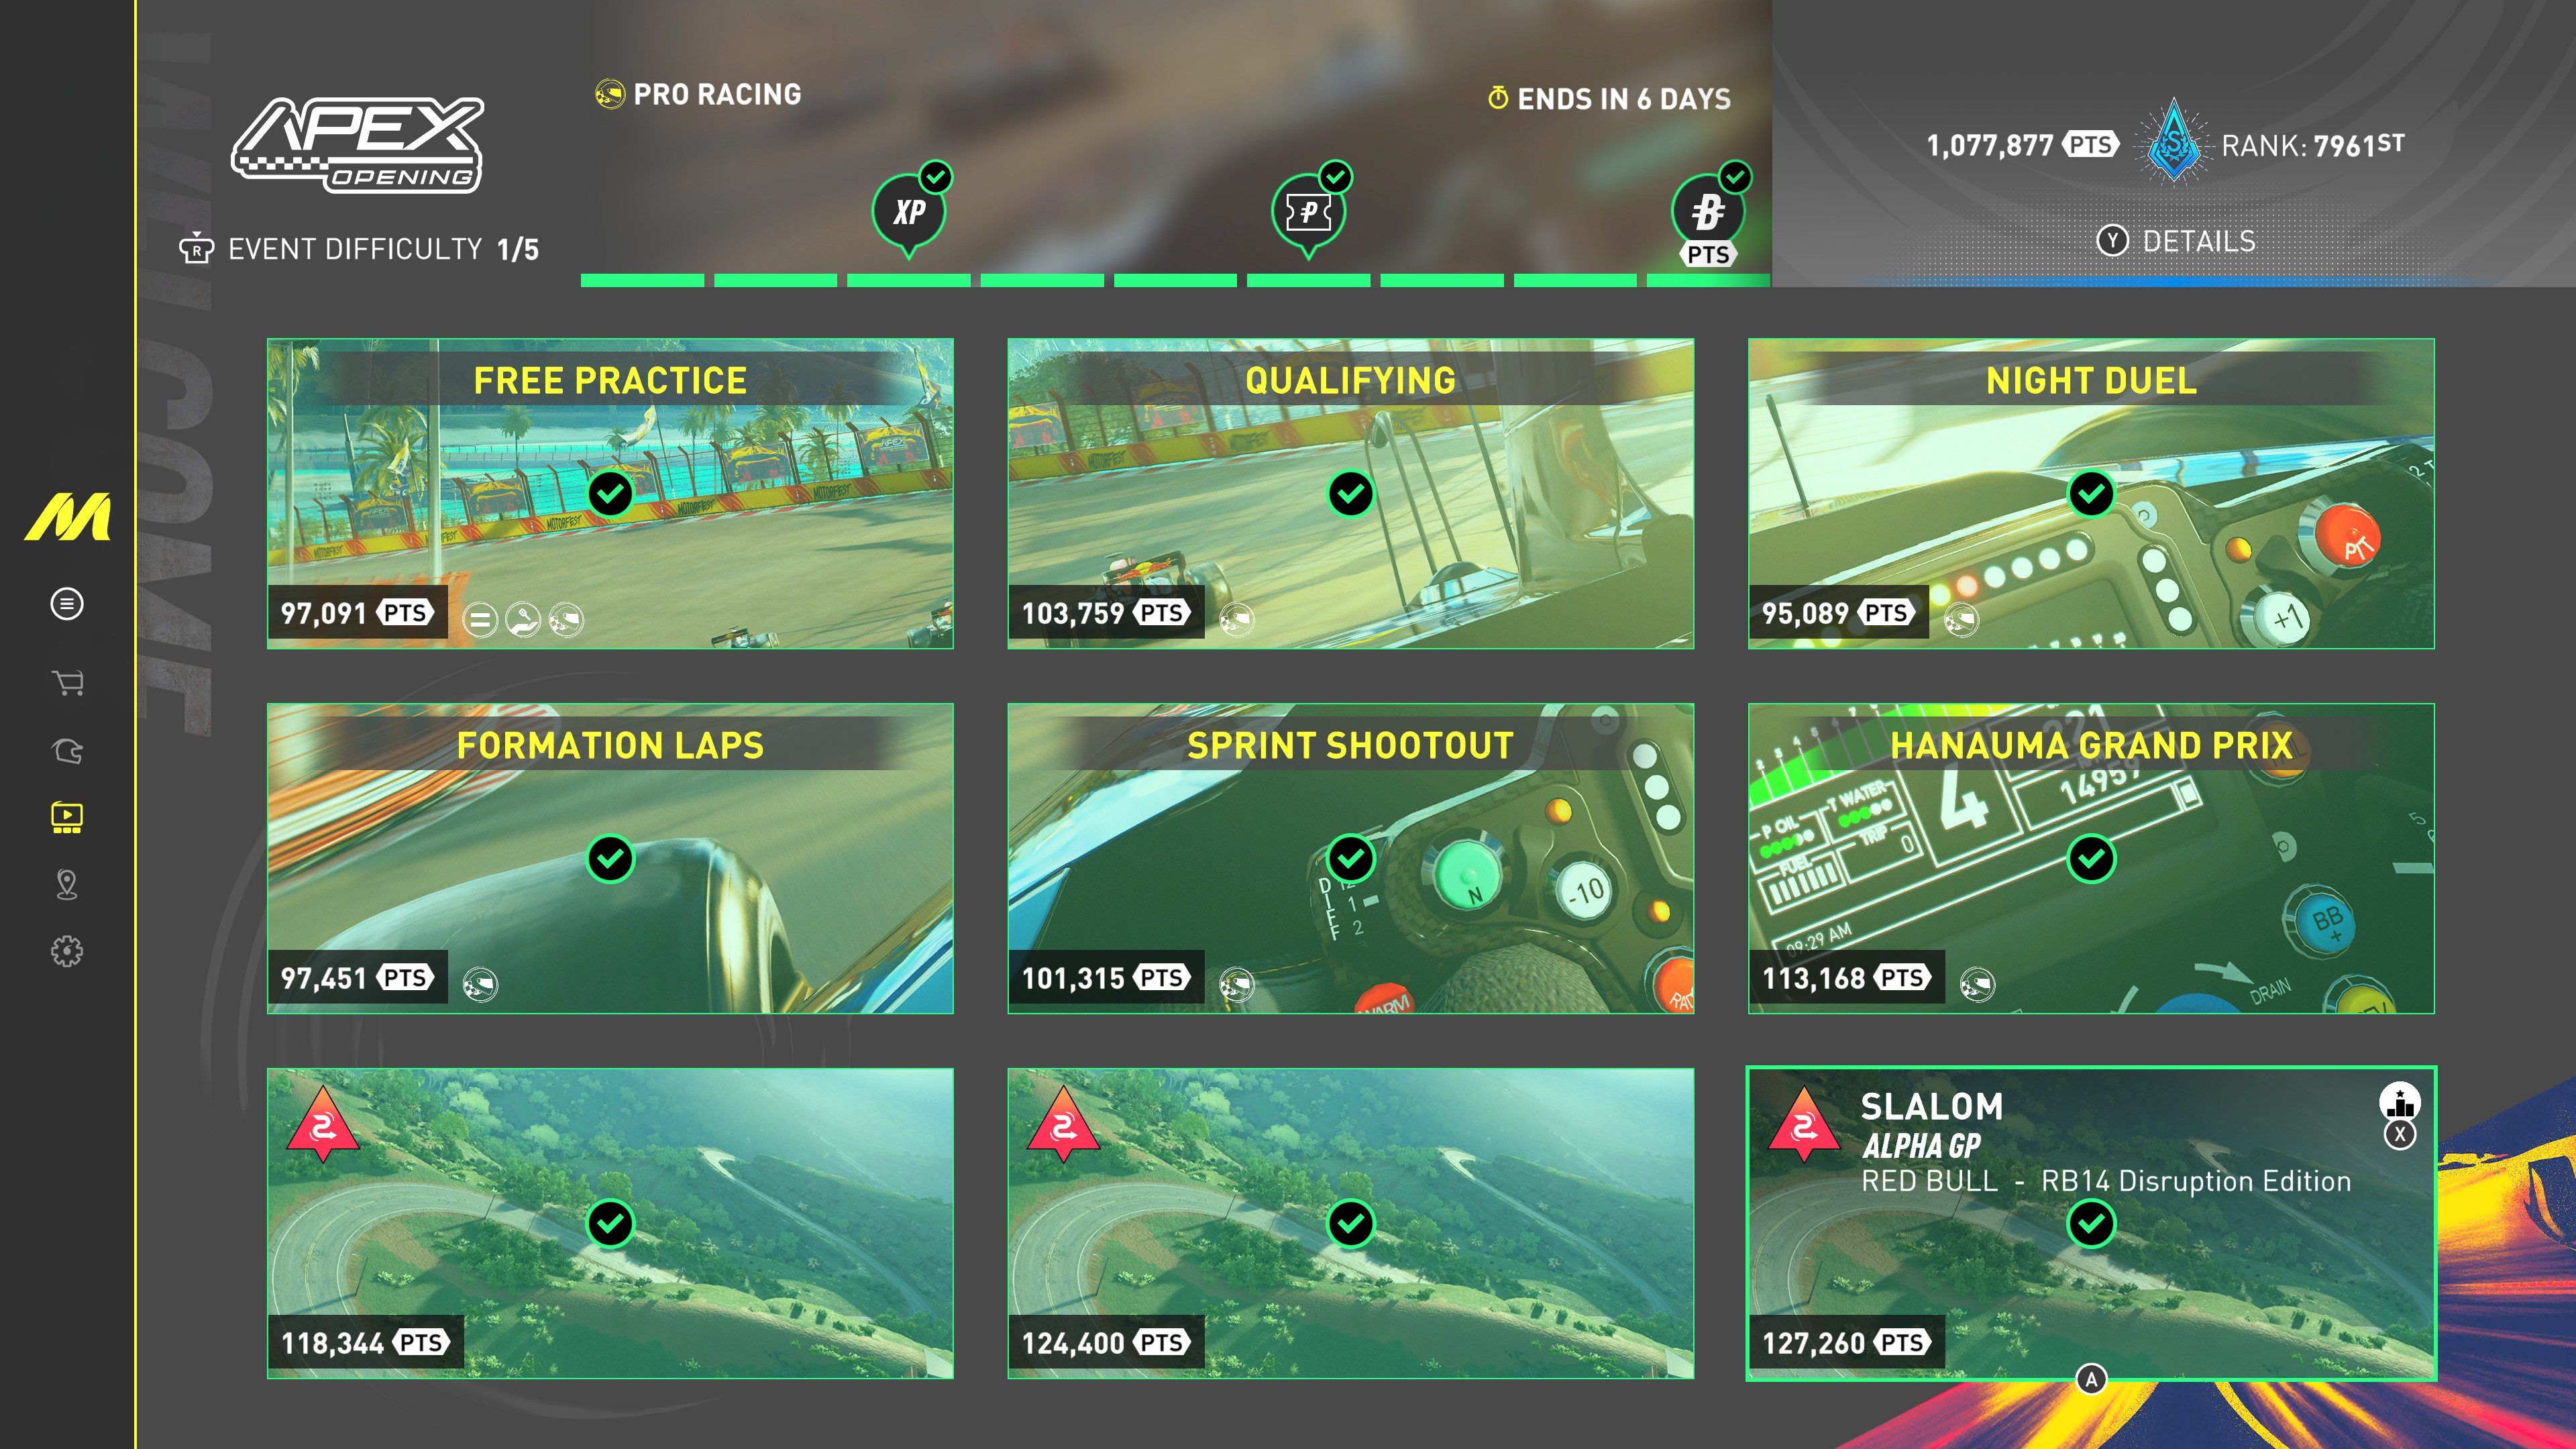Click the checkered flag icon on Night Duel
The image size is (2576, 1449).
[x=1961, y=620]
